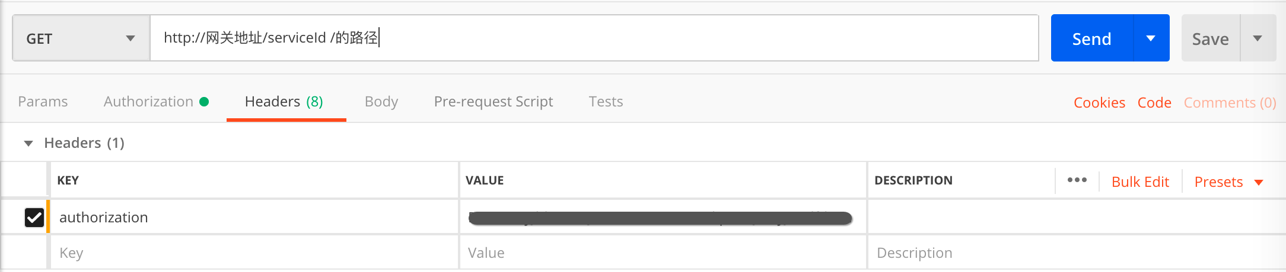Click the request URL input field

point(594,38)
